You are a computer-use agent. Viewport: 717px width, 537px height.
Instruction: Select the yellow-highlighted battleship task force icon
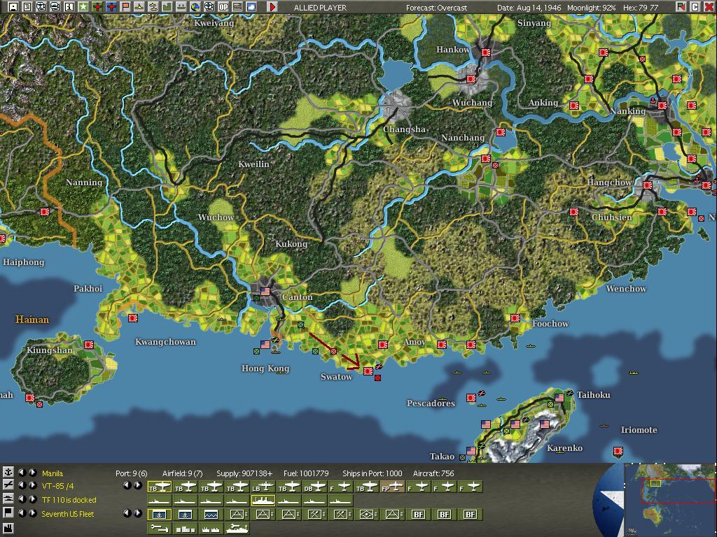263,501
